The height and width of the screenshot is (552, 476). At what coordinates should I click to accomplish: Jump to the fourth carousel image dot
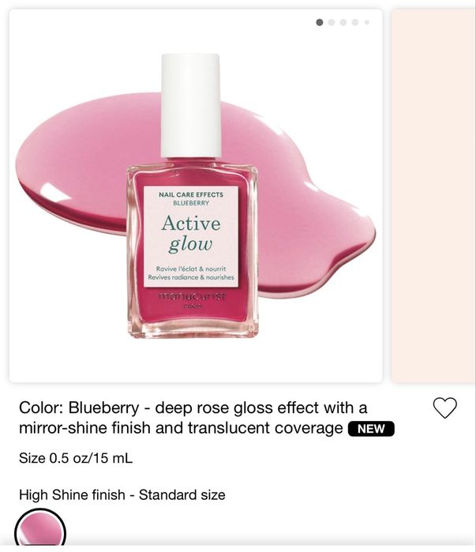coord(355,23)
